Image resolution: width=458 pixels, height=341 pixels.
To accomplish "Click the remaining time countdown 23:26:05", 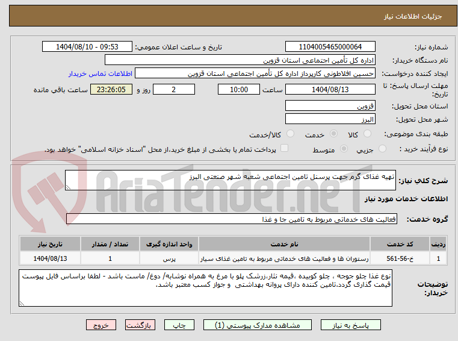I will point(111,89).
